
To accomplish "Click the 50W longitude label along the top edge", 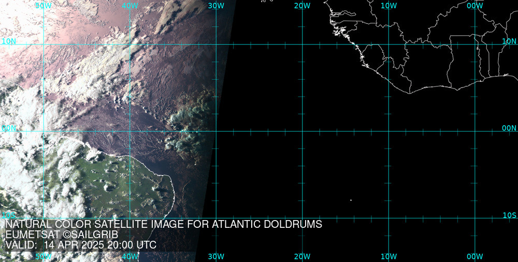I will coord(44,6).
